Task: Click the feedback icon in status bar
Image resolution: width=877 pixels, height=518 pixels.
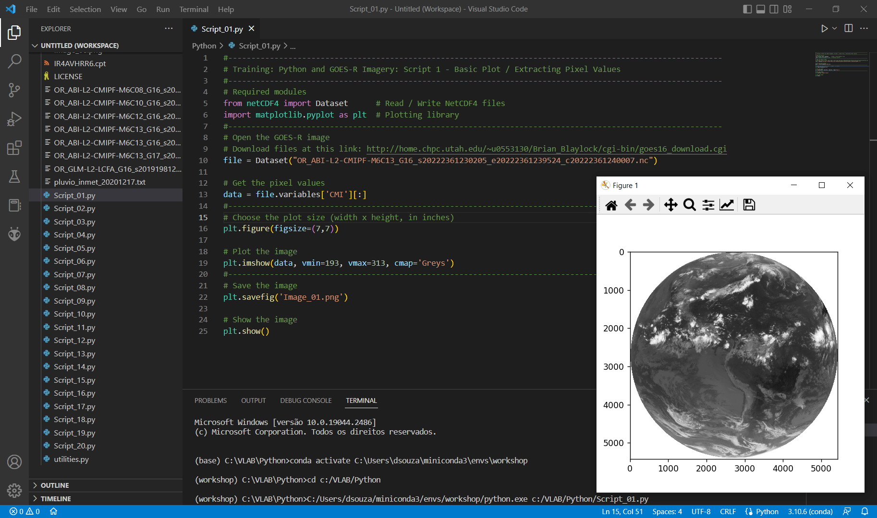Action: (x=847, y=511)
